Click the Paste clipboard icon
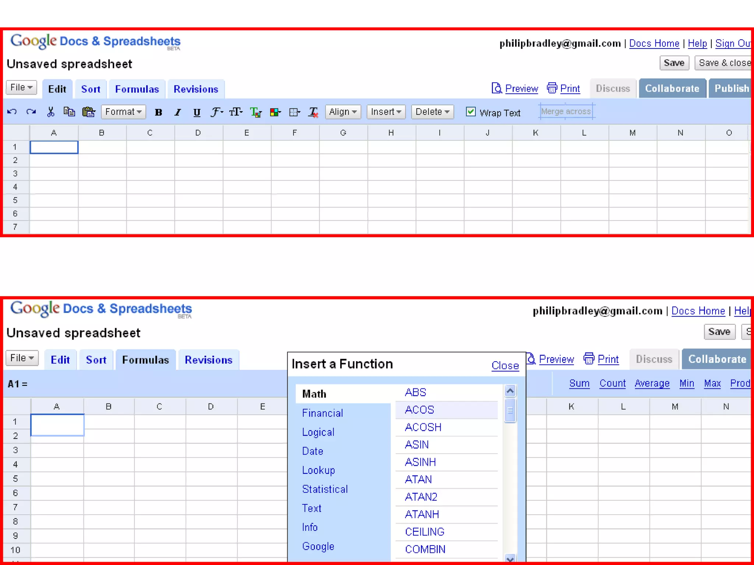Screen dimensions: 754x565 click(x=89, y=112)
